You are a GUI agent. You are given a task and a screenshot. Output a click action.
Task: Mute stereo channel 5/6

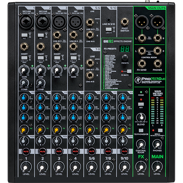pyautogui.click(x=92, y=152)
